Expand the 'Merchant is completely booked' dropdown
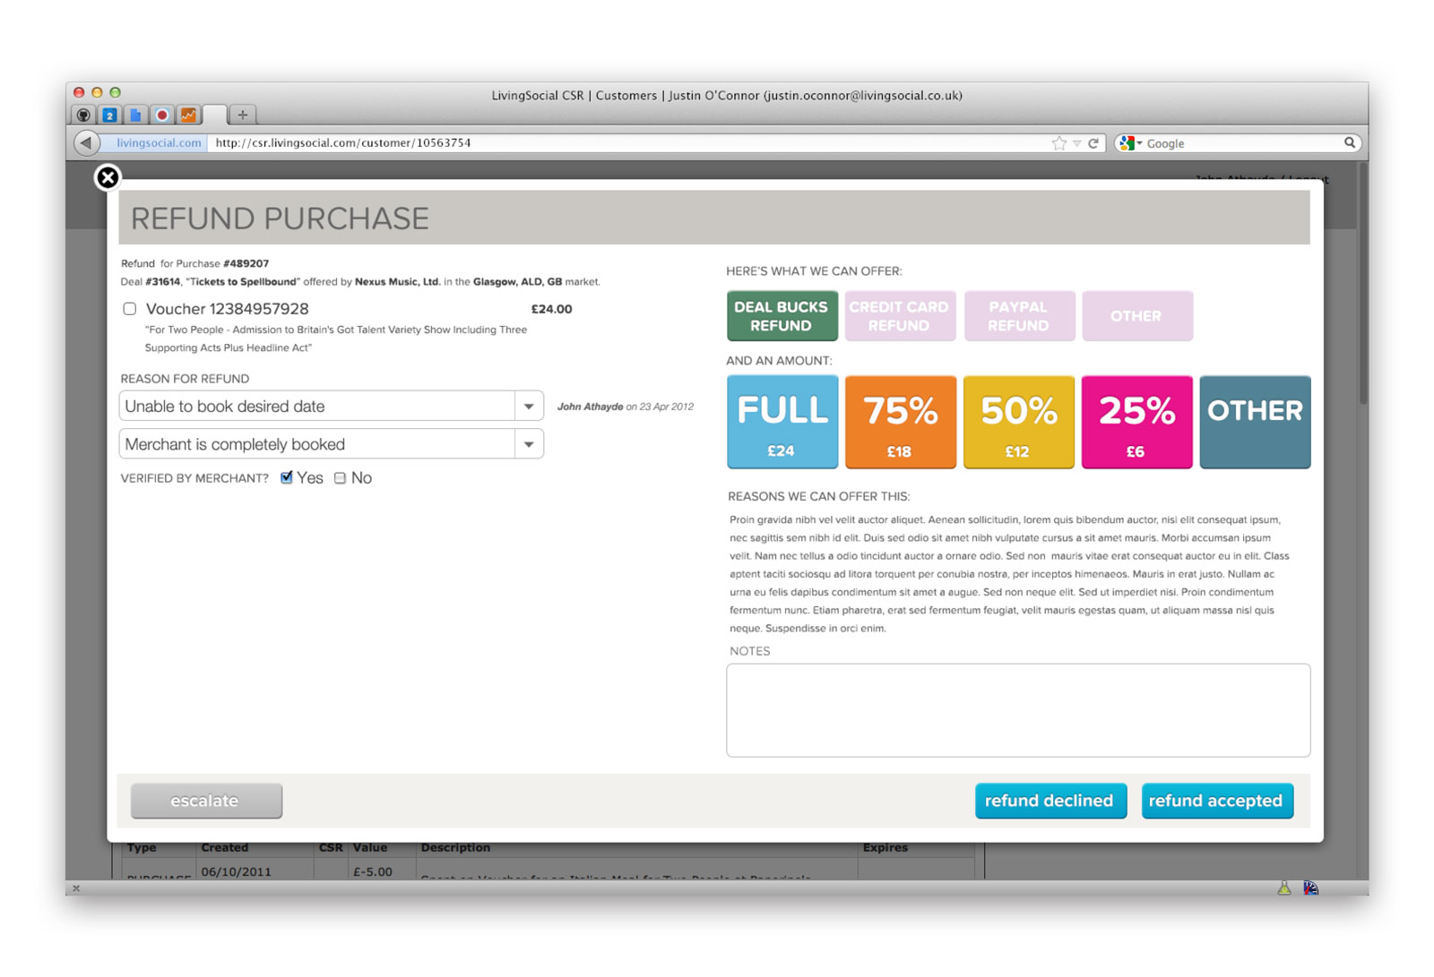1434x977 pixels. point(529,443)
